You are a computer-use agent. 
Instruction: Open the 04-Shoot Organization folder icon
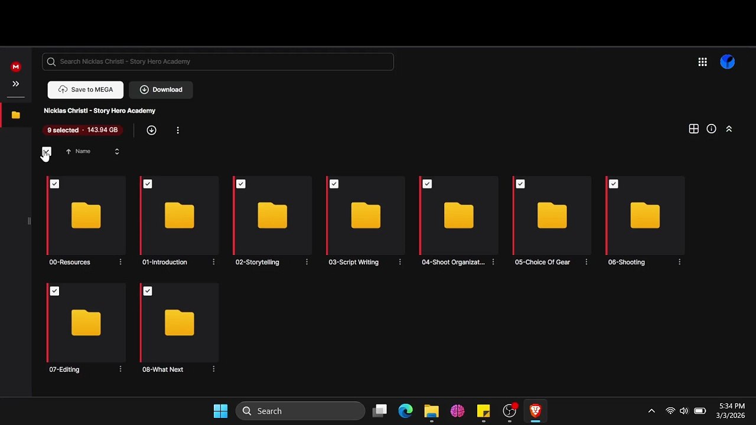pyautogui.click(x=459, y=215)
